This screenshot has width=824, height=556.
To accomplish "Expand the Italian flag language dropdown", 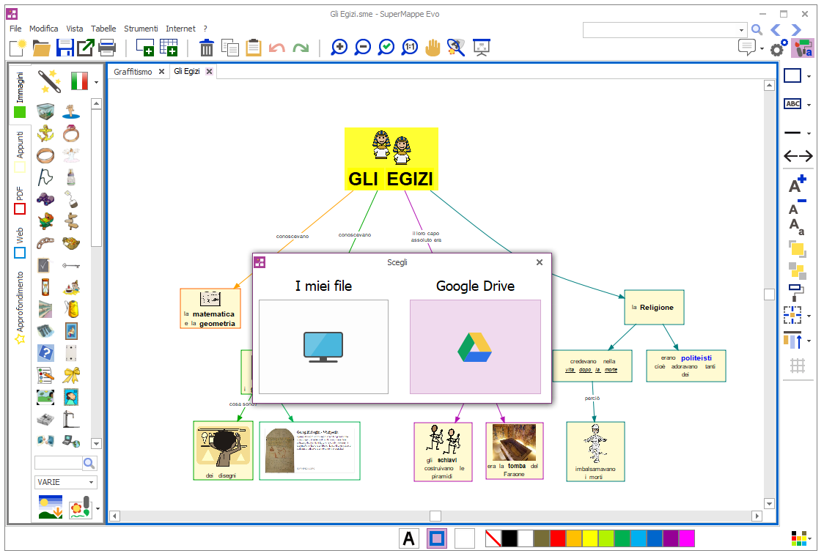I will (96, 82).
